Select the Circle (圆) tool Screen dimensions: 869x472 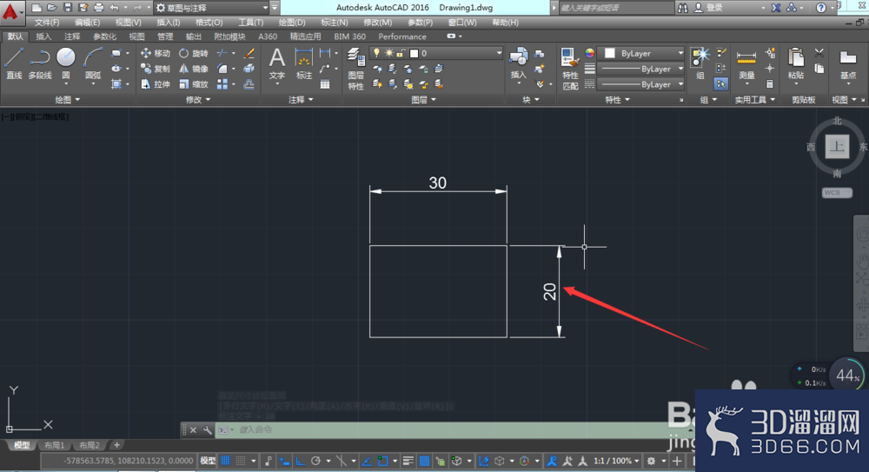[66, 63]
